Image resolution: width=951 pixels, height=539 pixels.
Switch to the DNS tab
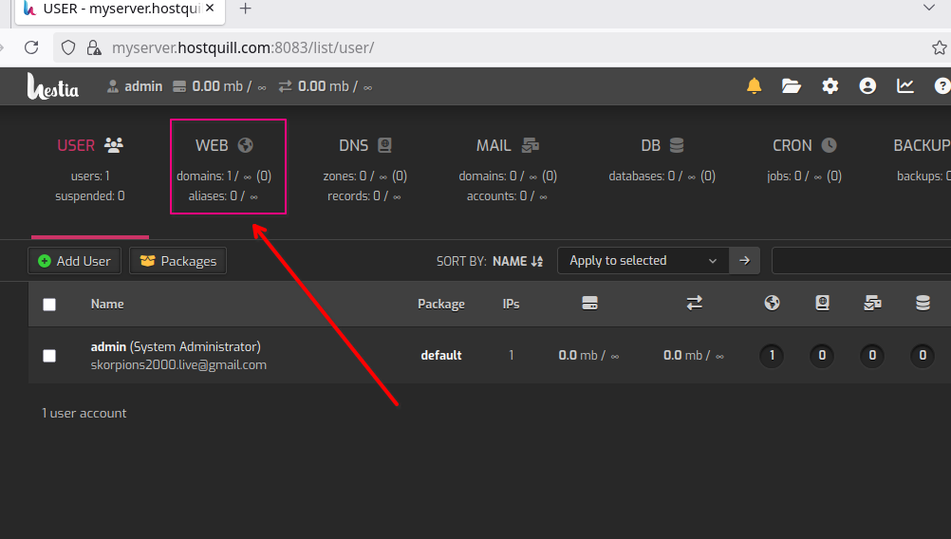[x=365, y=146]
